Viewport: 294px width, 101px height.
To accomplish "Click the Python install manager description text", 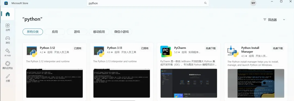I will tap(253, 63).
